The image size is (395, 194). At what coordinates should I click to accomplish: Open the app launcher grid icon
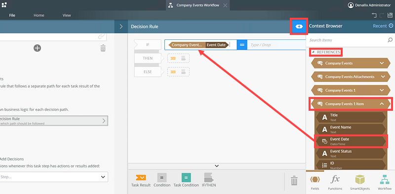[x=4, y=5]
